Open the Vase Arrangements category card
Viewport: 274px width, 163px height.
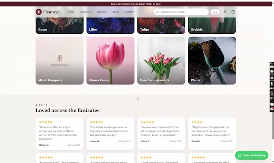tap(161, 60)
